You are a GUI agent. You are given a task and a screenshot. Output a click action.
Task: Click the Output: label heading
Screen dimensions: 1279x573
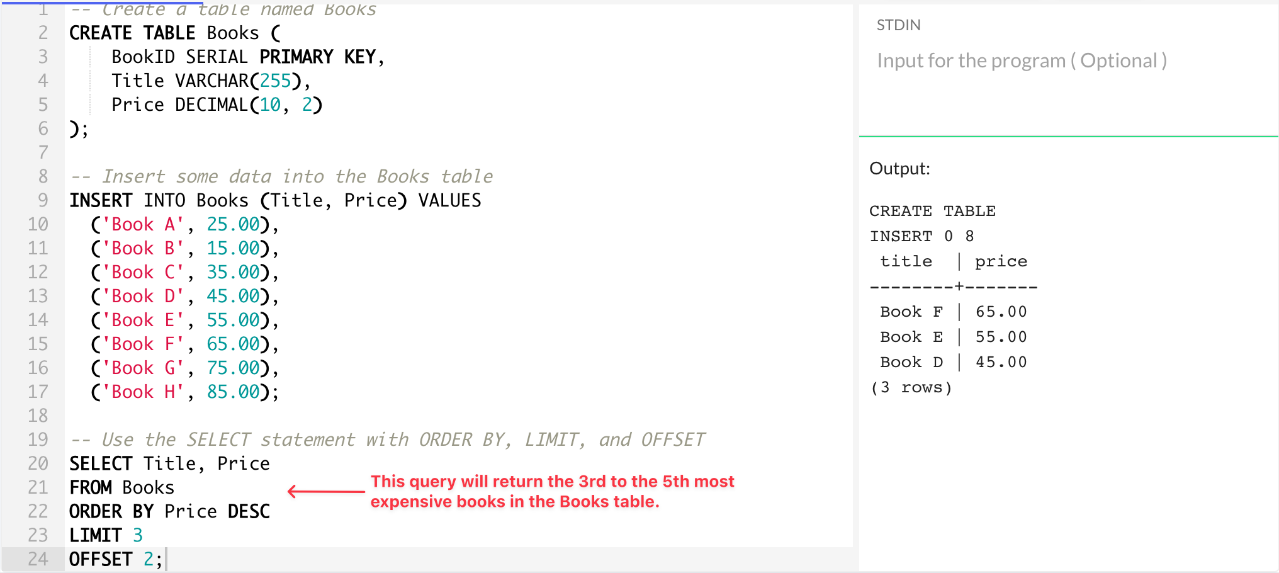click(x=899, y=168)
